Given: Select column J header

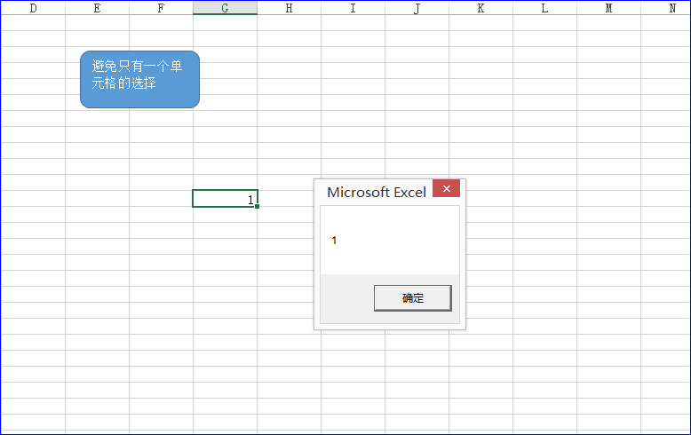Looking at the screenshot, I should point(417,8).
